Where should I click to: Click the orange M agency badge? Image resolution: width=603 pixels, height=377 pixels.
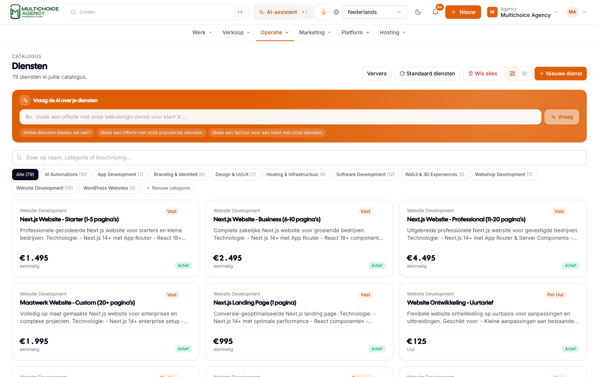pyautogui.click(x=492, y=12)
